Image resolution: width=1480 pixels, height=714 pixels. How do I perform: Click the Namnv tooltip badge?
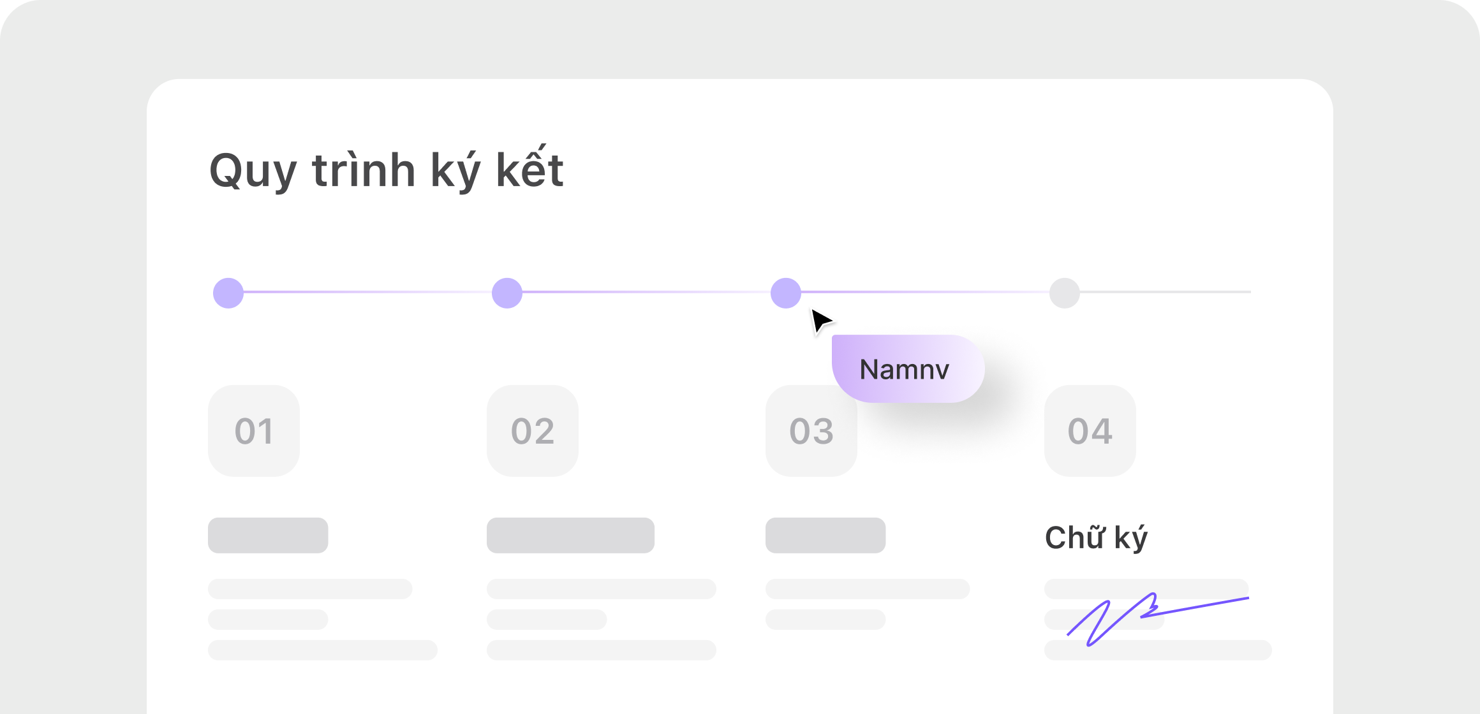coord(908,368)
